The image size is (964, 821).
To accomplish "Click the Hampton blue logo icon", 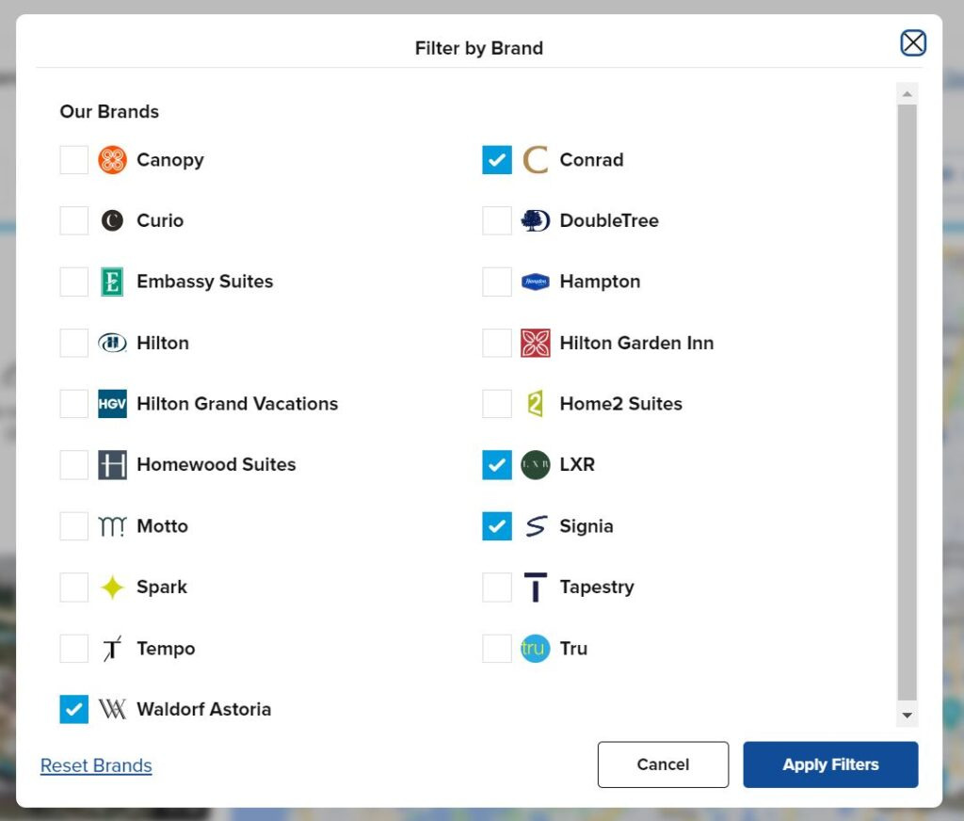I will click(x=536, y=282).
